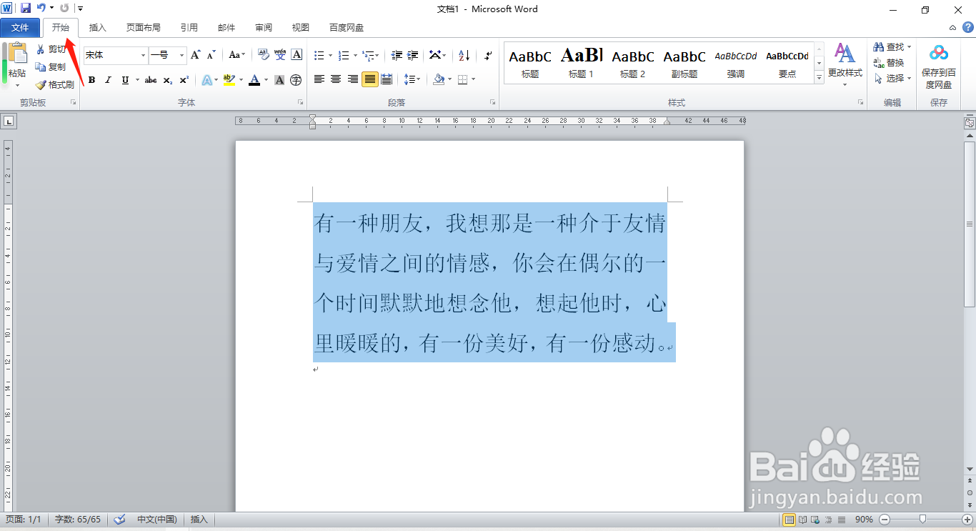Screen dimensions: 976x531
Task: Click the Sort (A-Z) icon
Action: [464, 55]
